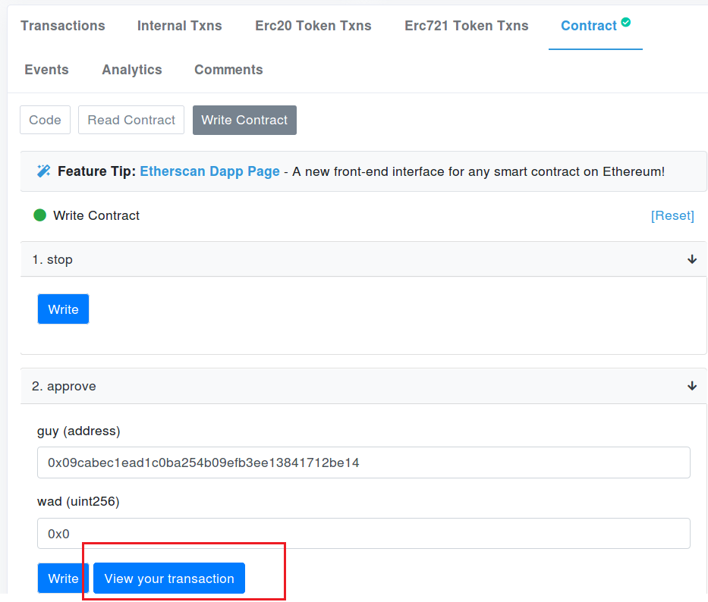This screenshot has height=602, width=708.
Task: Focus the guy (address) input field
Action: pos(363,462)
